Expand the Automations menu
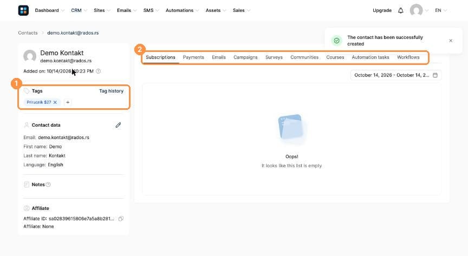Screen dimensions: 468x256 182,10
